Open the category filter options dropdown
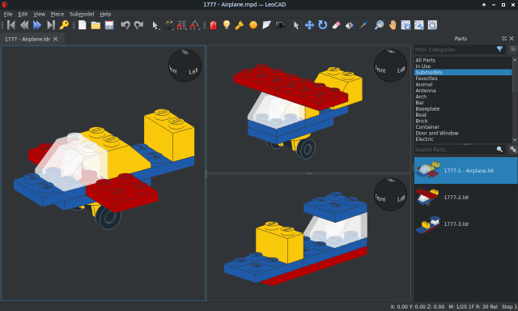Viewport: 518px width, 311px height. point(513,49)
